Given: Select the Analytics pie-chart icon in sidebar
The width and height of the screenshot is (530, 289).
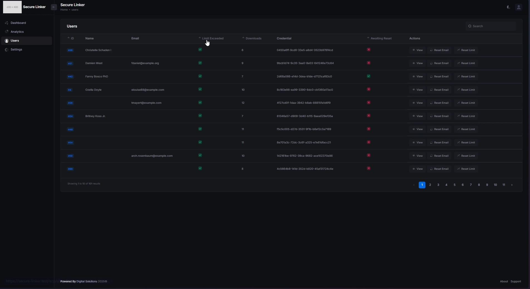Looking at the screenshot, I should point(7,32).
